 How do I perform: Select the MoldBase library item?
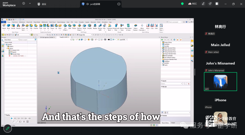tap(166, 61)
